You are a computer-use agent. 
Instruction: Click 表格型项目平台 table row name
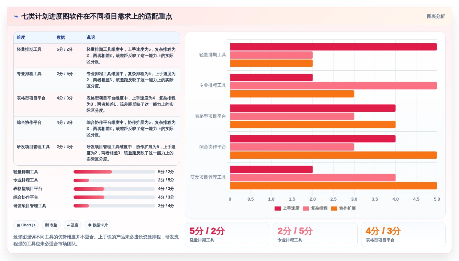[x=31, y=98]
